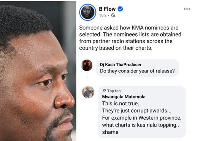Viewport: 200px width, 141px height.
Task: Open Mwangala Matomola's profile name
Action: click(x=124, y=97)
